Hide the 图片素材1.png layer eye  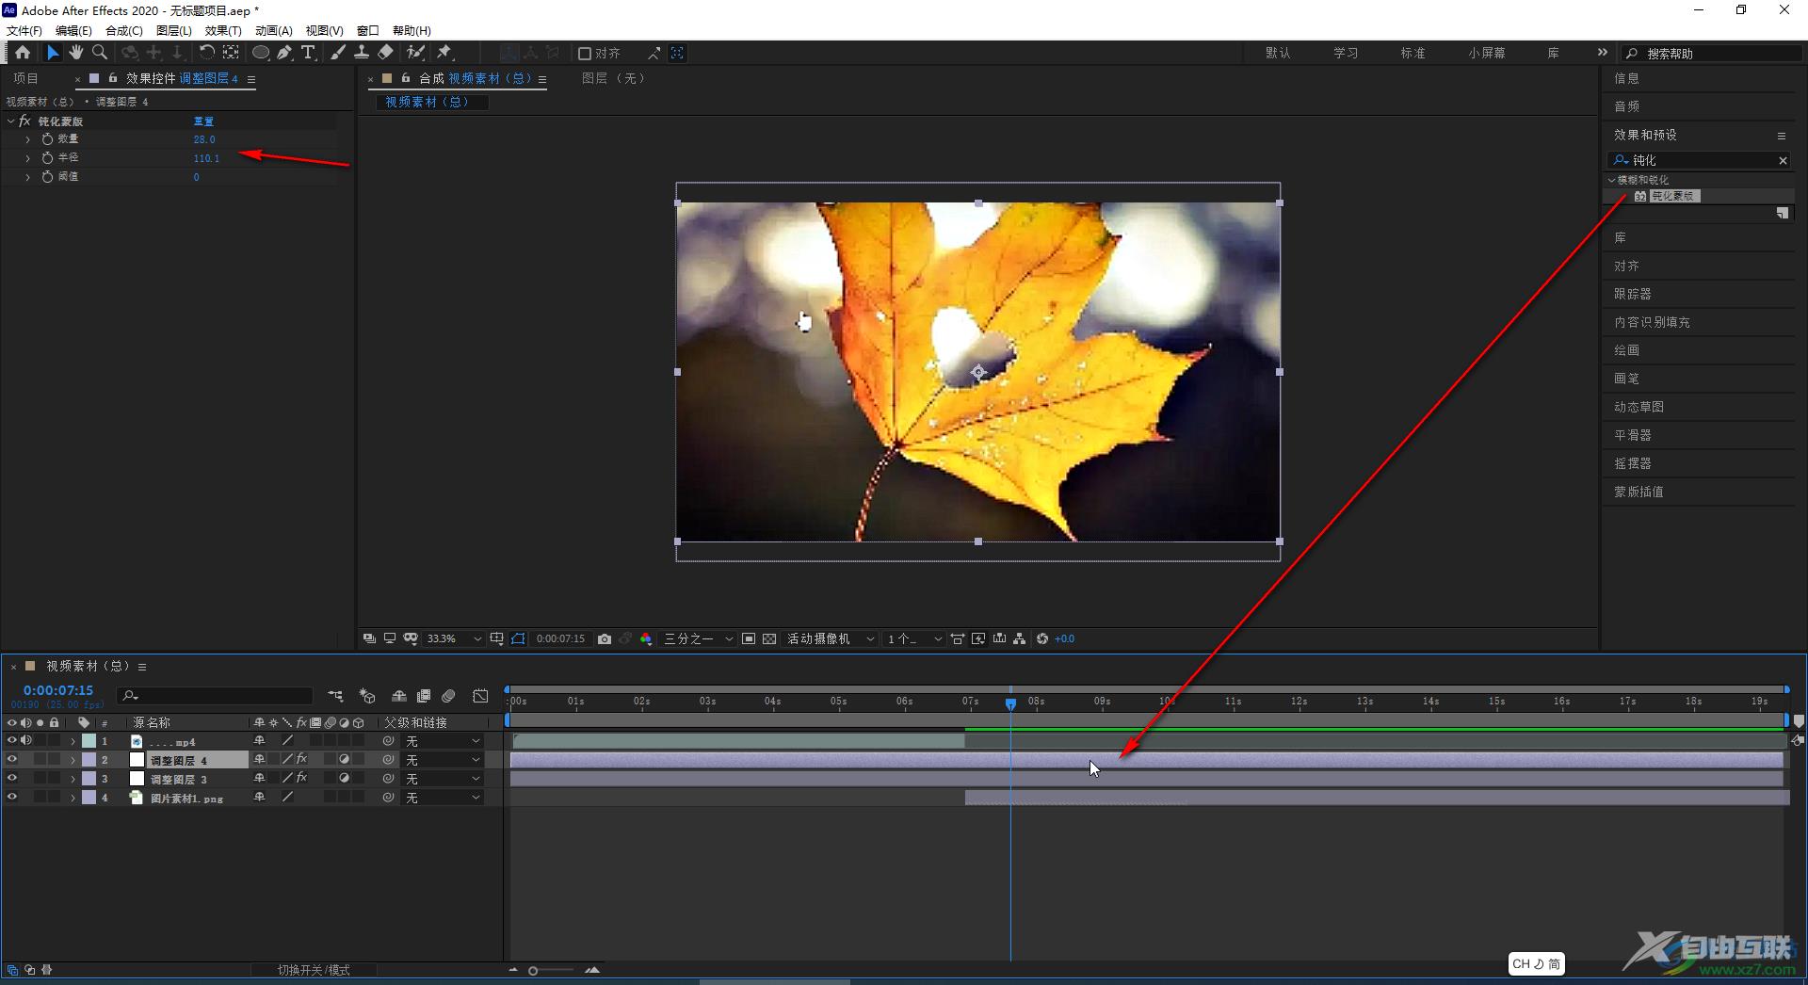[x=12, y=798]
